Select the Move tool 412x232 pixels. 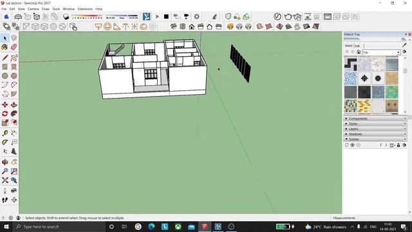(x=5, y=104)
